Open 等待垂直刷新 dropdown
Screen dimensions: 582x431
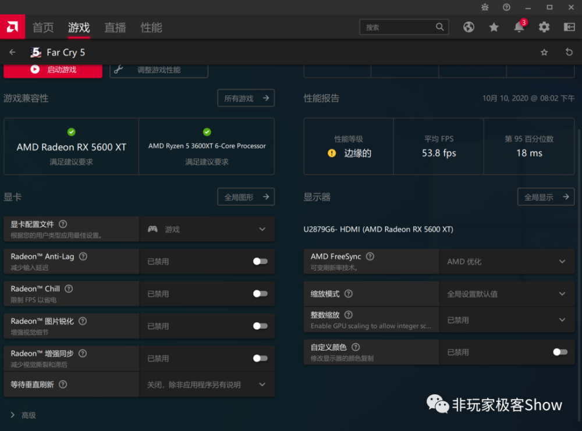pos(207,384)
